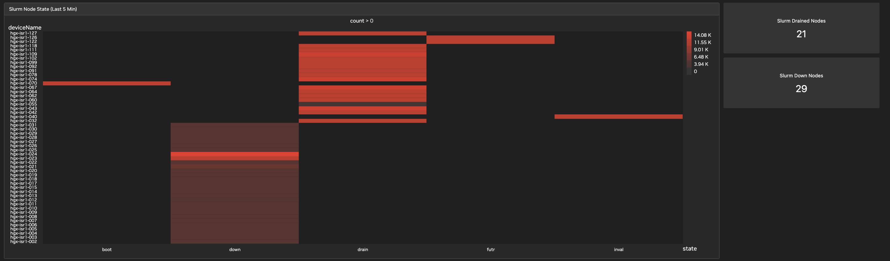
Task: Click the drain heatmap cell for hgx-isr1-127
Action: coord(363,33)
